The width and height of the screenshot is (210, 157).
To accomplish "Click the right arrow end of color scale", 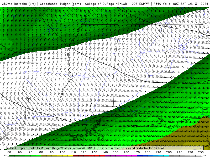I will pos(204,156).
